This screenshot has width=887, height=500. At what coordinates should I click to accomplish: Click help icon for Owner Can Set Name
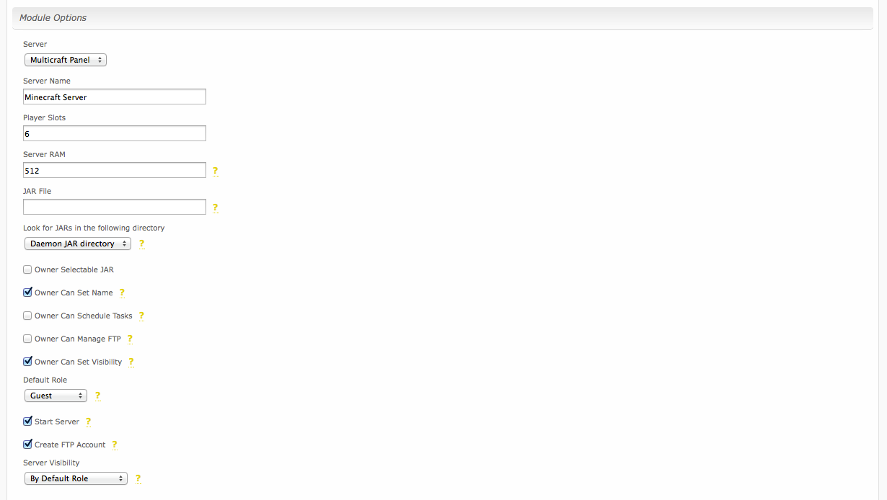tap(122, 293)
